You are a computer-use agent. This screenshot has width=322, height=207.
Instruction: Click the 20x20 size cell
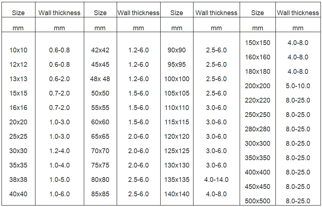(18, 122)
